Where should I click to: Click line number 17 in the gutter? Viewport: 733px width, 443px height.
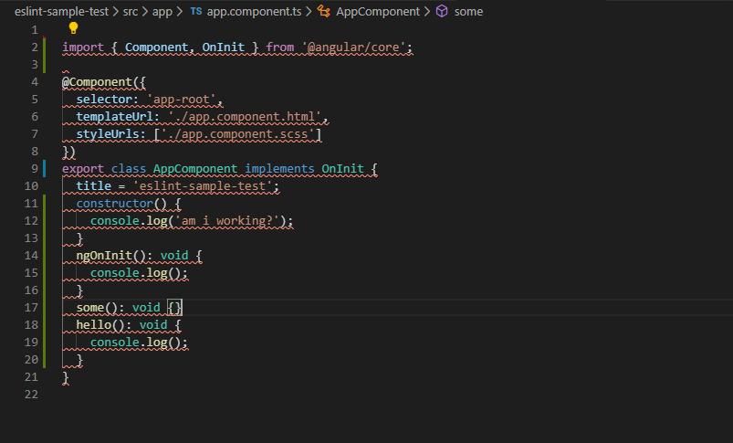(x=31, y=308)
